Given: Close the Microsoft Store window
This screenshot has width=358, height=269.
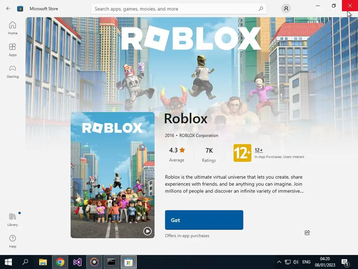Looking at the screenshot, I should 350,6.
